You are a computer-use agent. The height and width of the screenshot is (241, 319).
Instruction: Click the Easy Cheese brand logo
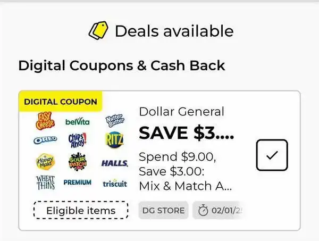point(45,121)
